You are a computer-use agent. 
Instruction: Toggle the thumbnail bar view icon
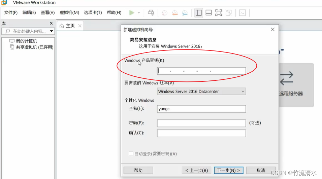(208, 13)
